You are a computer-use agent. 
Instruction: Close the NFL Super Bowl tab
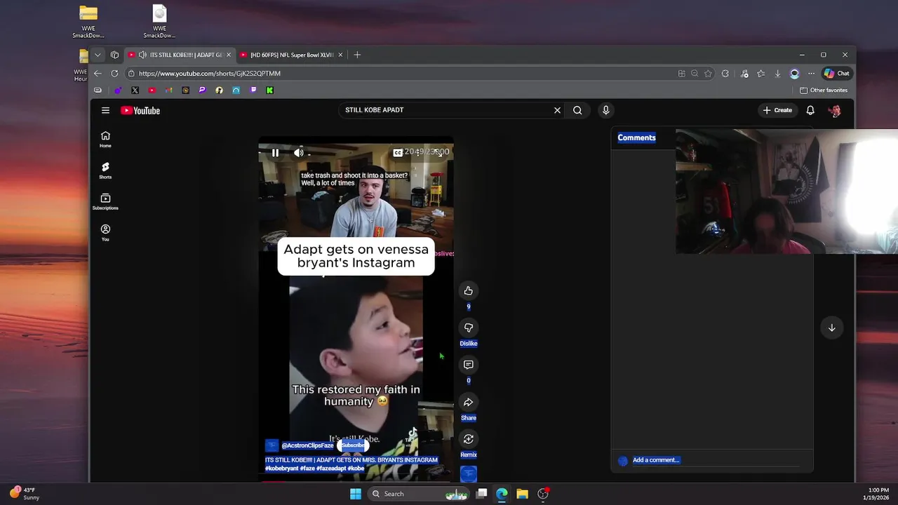pos(340,55)
